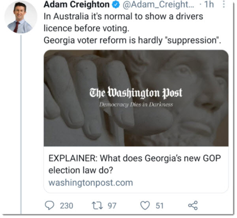Open the share icon on the tweet
Image resolution: width=237 pixels, height=218 pixels.
(x=193, y=205)
